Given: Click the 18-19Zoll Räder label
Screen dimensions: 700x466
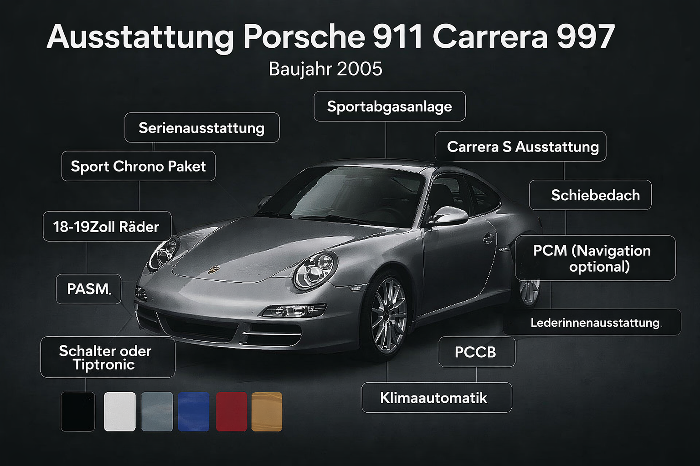Looking at the screenshot, I should 107,226.
